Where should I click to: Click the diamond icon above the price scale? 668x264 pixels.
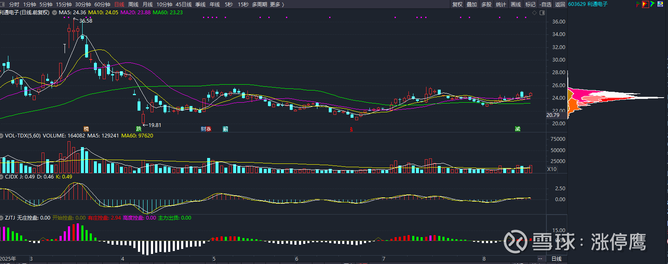coord(534,13)
